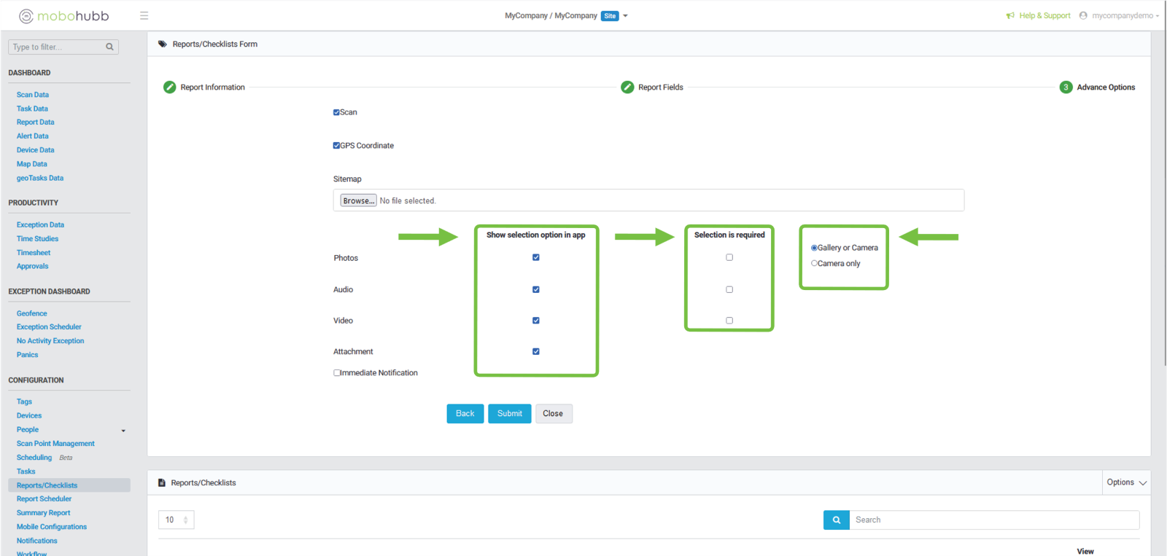Expand the People submenu arrow
Image resolution: width=1167 pixels, height=556 pixels.
pyautogui.click(x=123, y=431)
